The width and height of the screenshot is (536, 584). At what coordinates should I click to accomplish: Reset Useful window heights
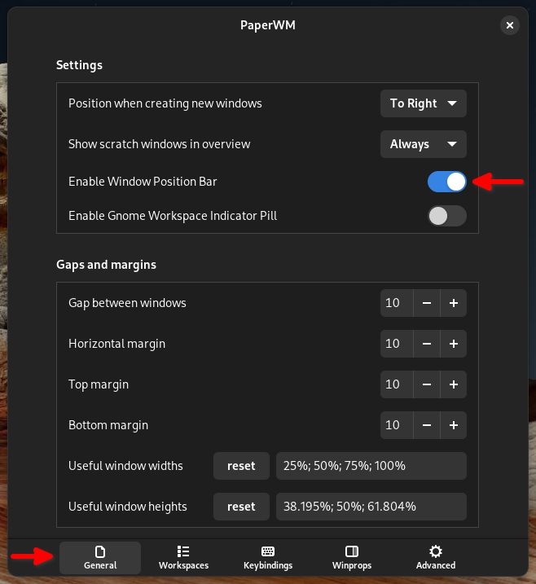tap(241, 507)
